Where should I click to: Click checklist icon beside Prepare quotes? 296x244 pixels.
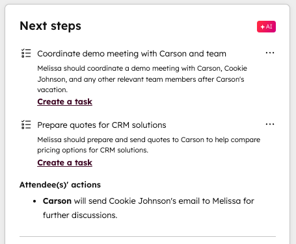coord(26,125)
